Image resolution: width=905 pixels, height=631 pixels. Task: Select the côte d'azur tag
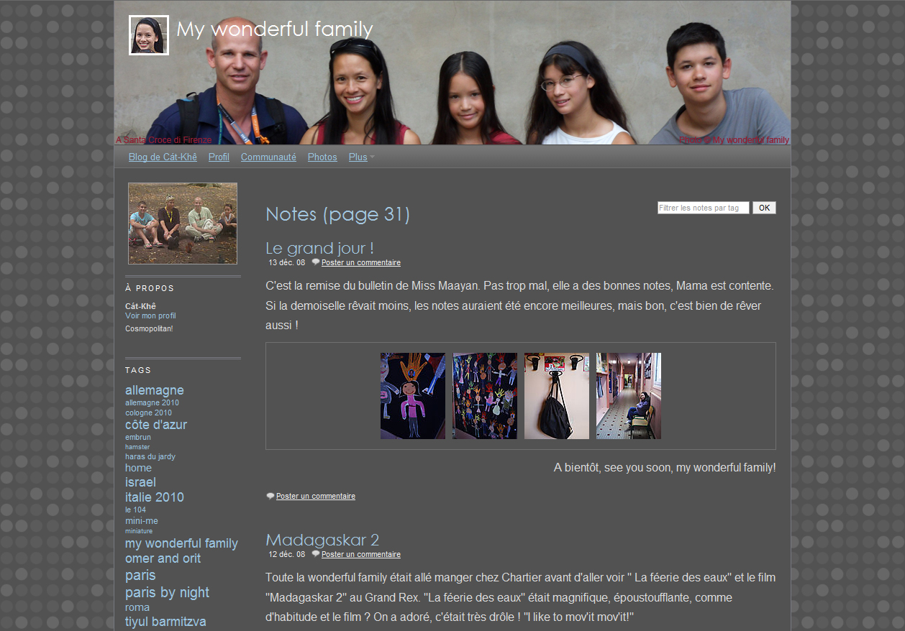pyautogui.click(x=156, y=425)
